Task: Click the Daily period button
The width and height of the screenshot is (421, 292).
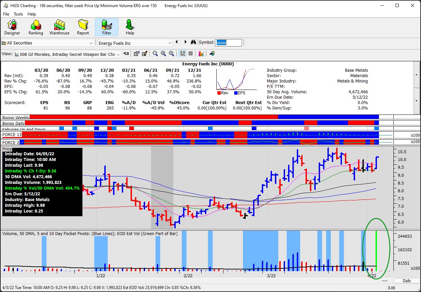Action: [x=407, y=281]
